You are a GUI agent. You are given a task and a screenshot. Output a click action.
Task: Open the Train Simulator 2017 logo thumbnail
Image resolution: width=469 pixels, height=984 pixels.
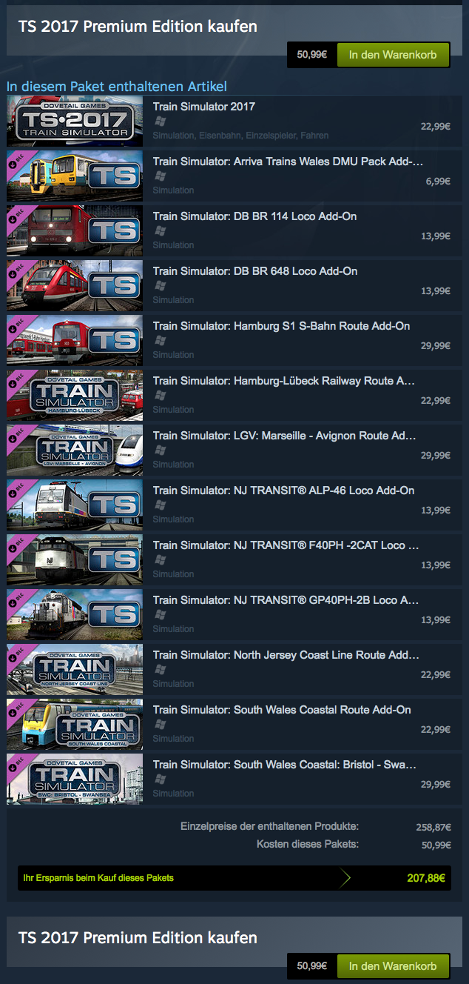(75, 121)
